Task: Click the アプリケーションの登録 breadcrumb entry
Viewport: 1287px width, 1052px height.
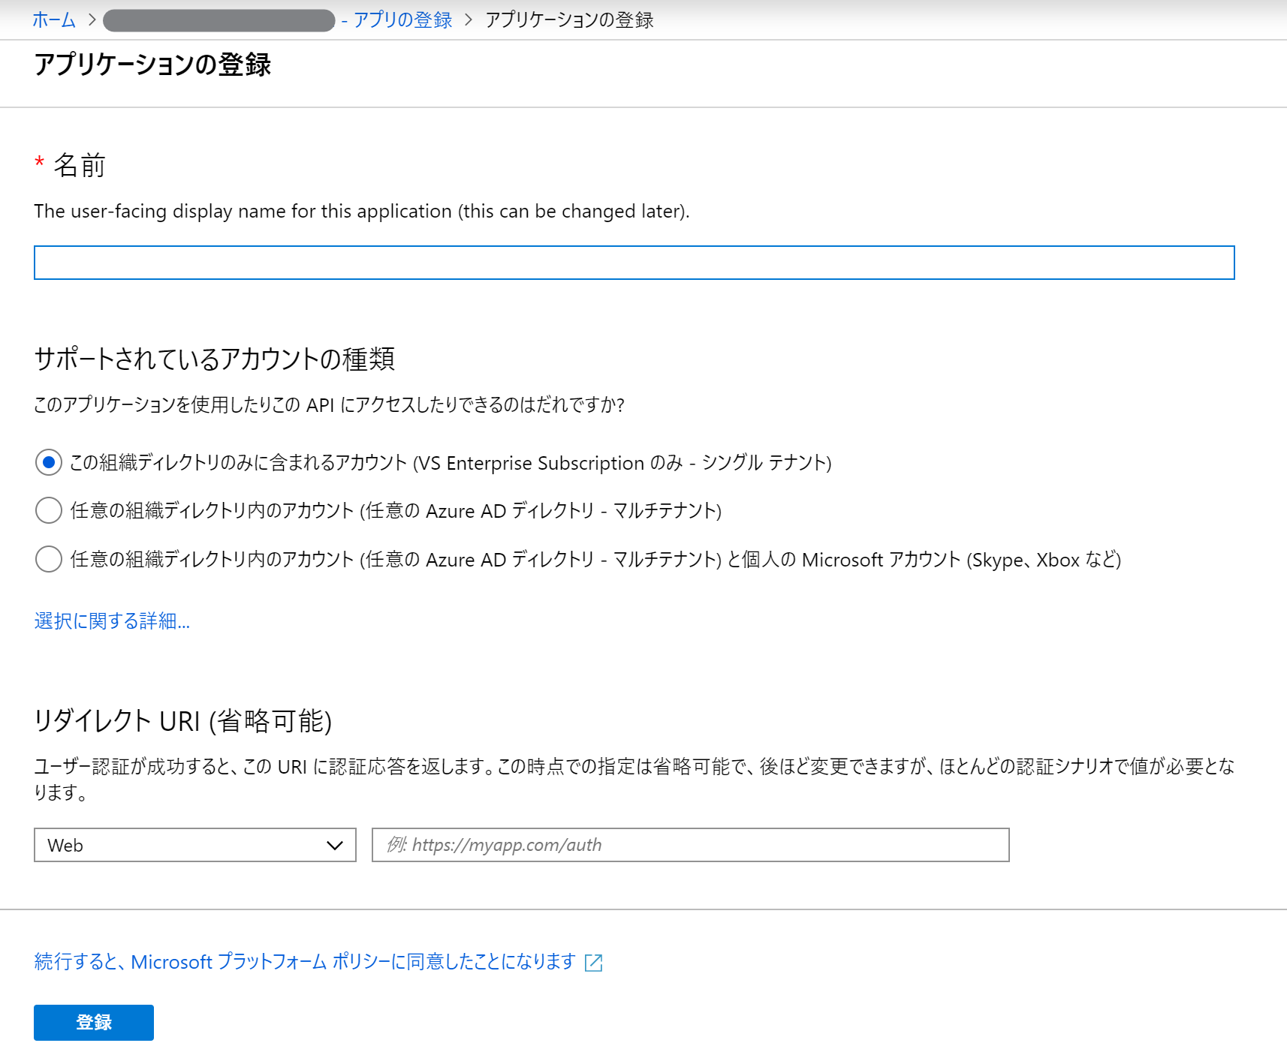Action: tap(568, 20)
